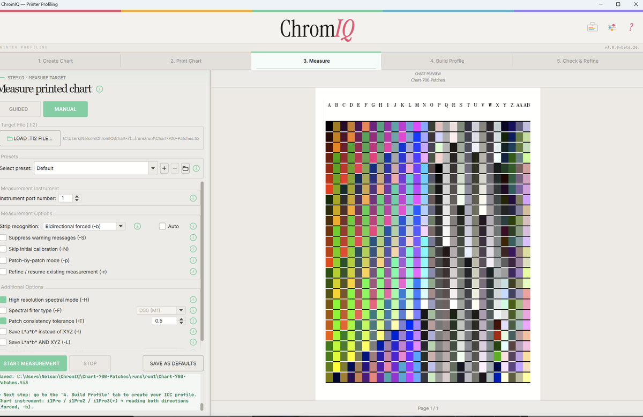Maximize the ChromIQ window

pyautogui.click(x=618, y=4)
